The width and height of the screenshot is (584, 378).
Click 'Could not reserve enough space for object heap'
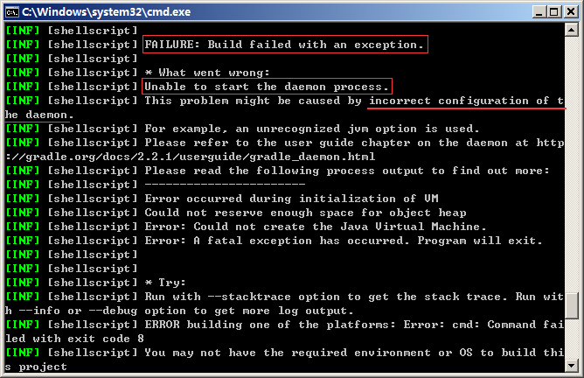click(305, 213)
